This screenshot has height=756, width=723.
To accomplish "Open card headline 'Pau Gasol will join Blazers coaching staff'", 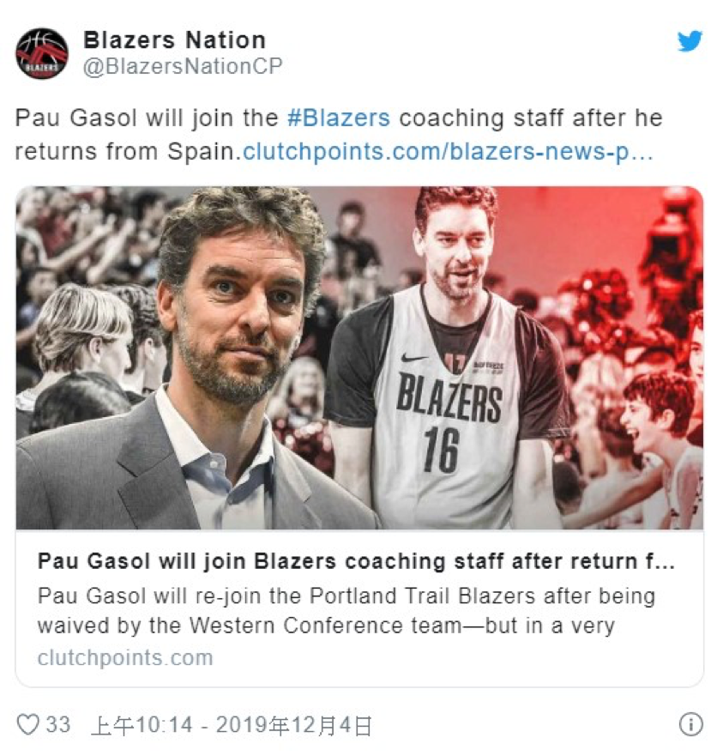I will (356, 561).
